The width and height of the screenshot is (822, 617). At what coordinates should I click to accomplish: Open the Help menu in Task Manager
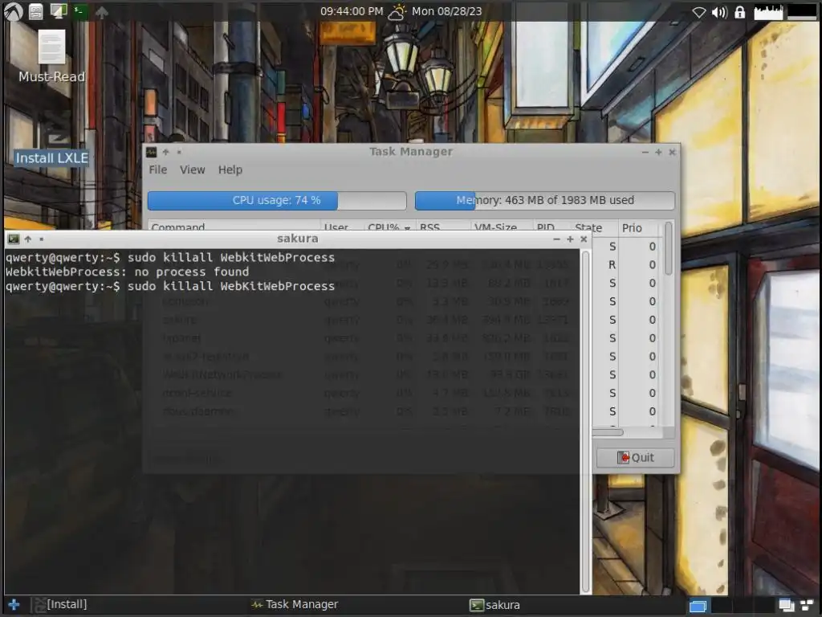tap(230, 170)
